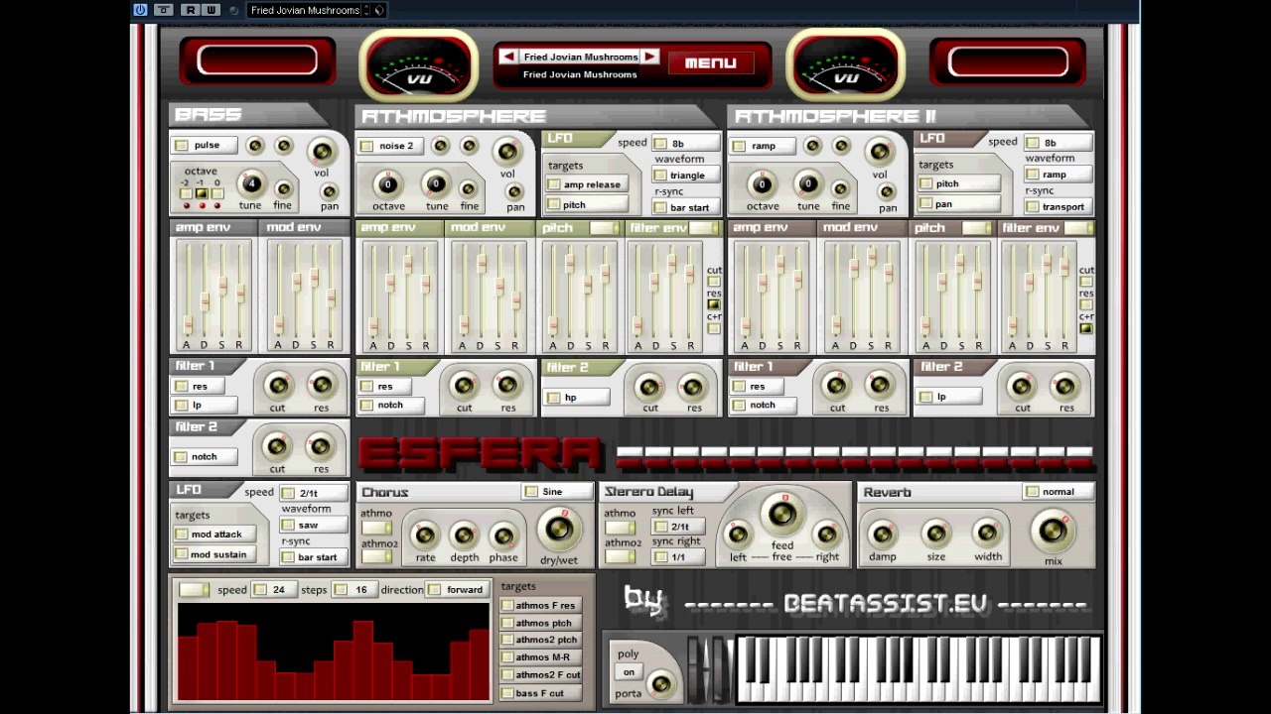This screenshot has width=1271, height=714.
Task: Click the Reverb damp knob
Action: point(883,535)
